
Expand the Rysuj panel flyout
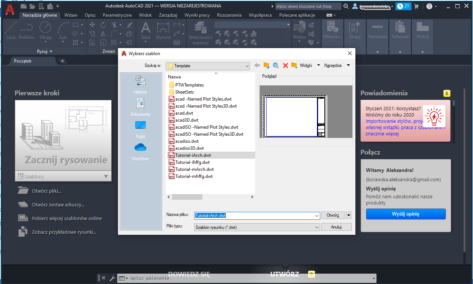[x=45, y=51]
